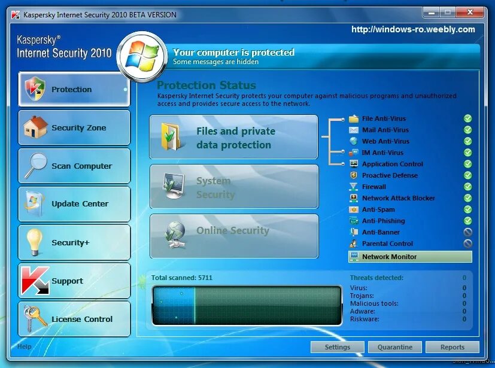Open the Scan Computer tab

(74, 166)
